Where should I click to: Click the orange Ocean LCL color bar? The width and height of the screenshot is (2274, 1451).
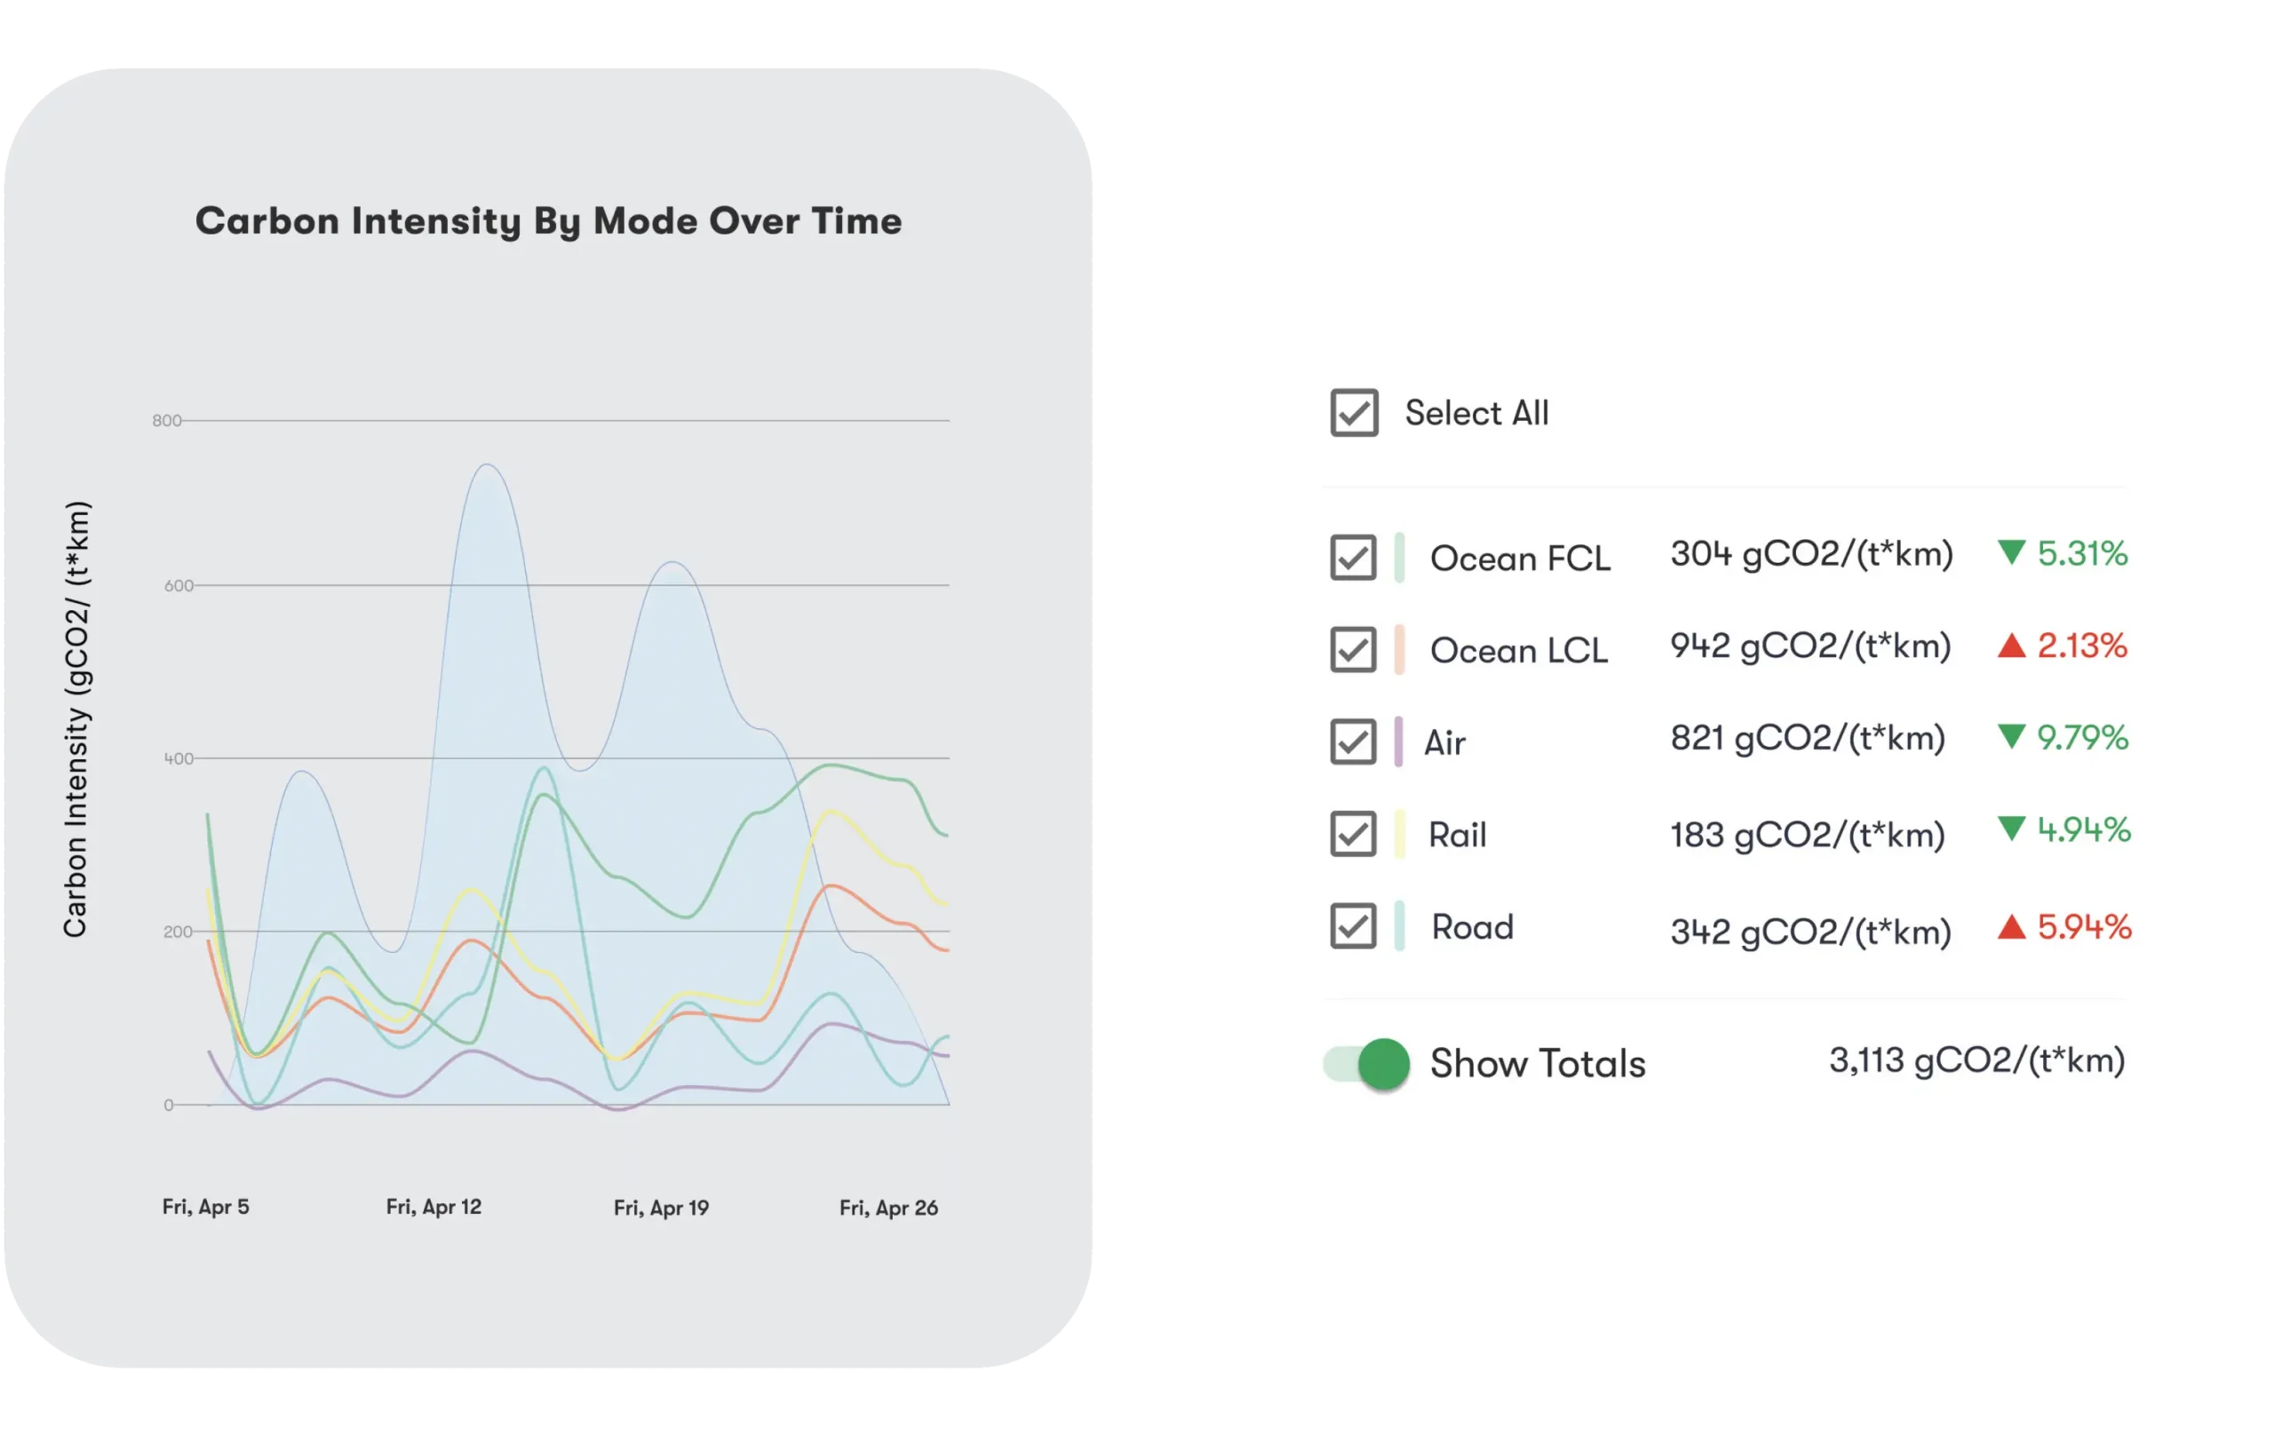(x=1398, y=649)
